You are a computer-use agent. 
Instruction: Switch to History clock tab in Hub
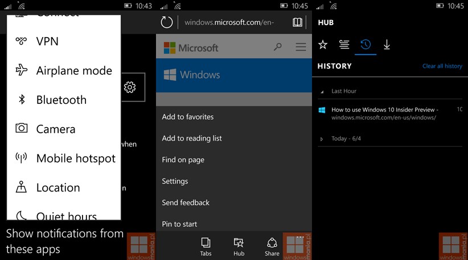366,45
